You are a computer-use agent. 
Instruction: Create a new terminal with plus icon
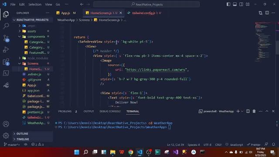click(238, 111)
